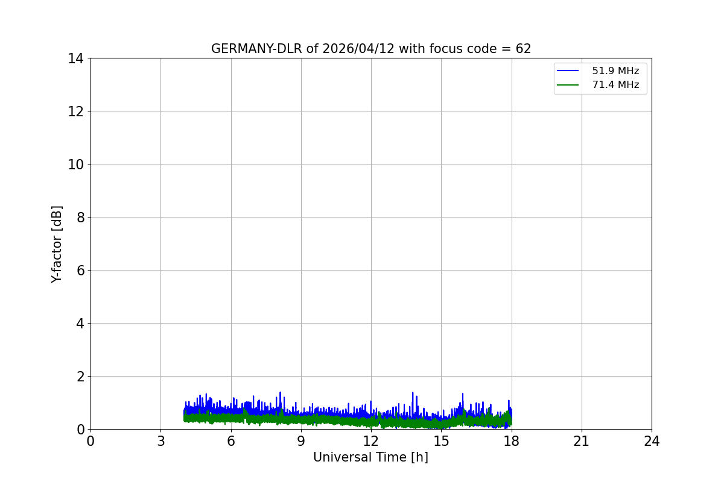
Task: Click the Universal Time [h] axis label
Action: point(370,457)
